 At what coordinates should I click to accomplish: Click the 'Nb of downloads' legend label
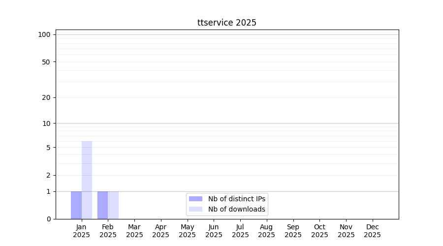(x=236, y=209)
